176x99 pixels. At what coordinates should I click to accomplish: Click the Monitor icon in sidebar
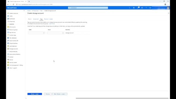pyautogui.click(x=8, y=57)
